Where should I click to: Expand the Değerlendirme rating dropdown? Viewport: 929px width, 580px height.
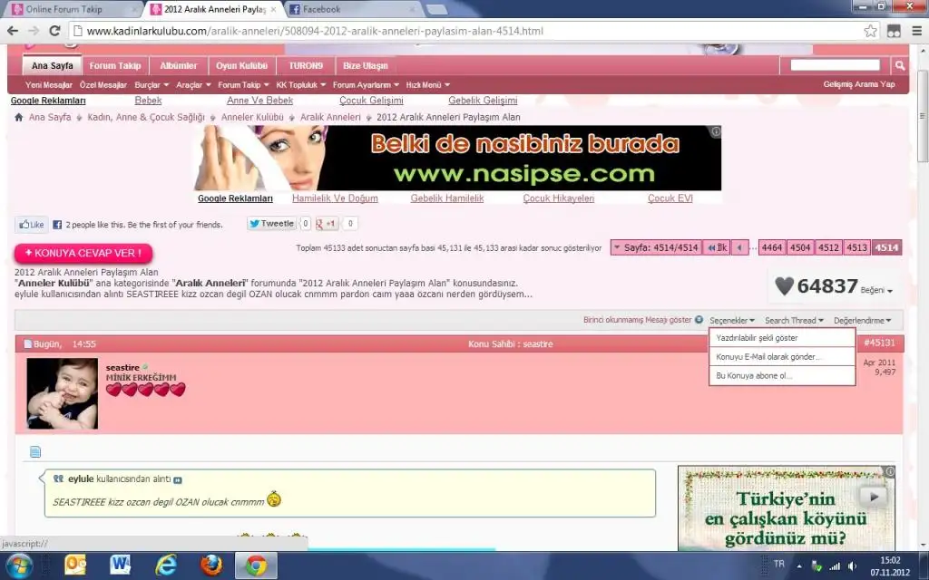click(862, 320)
